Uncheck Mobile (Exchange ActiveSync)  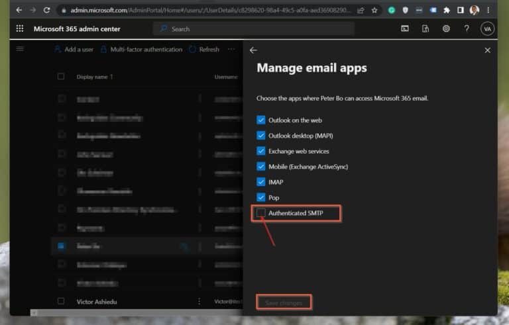(x=260, y=166)
